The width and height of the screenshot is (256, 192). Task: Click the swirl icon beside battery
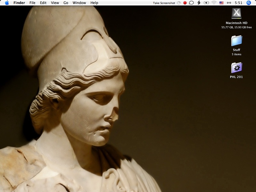[199, 3]
